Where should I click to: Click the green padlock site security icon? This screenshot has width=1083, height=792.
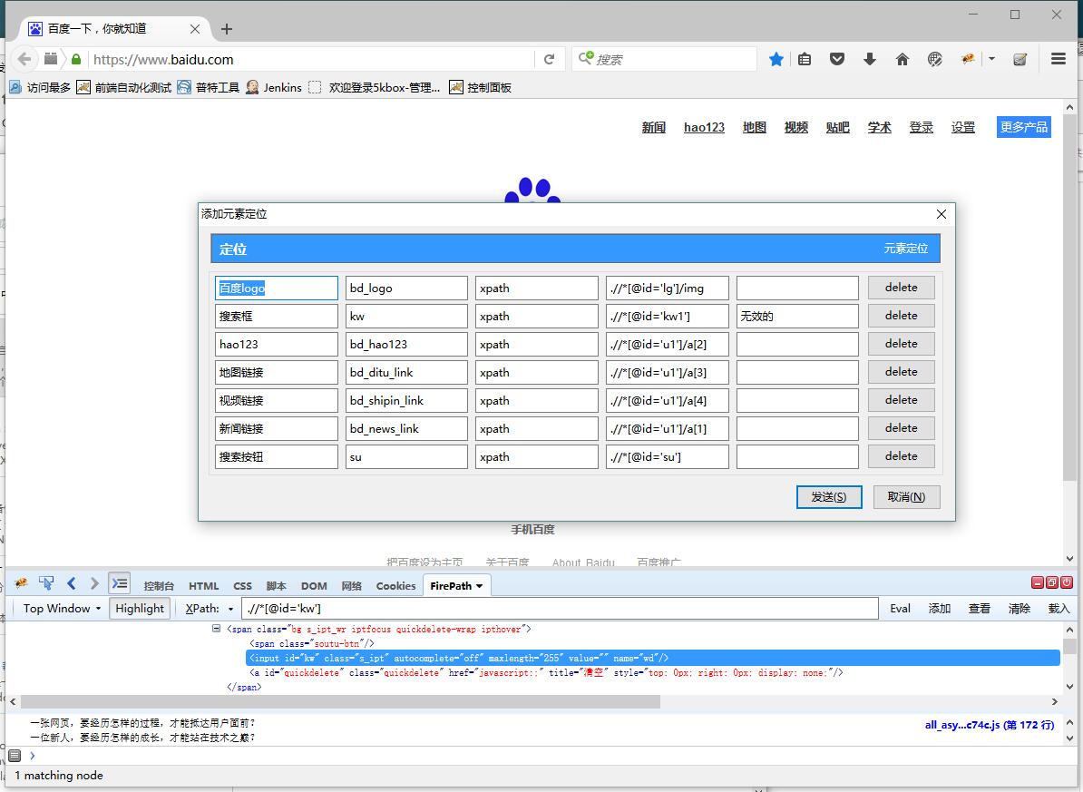tap(76, 60)
